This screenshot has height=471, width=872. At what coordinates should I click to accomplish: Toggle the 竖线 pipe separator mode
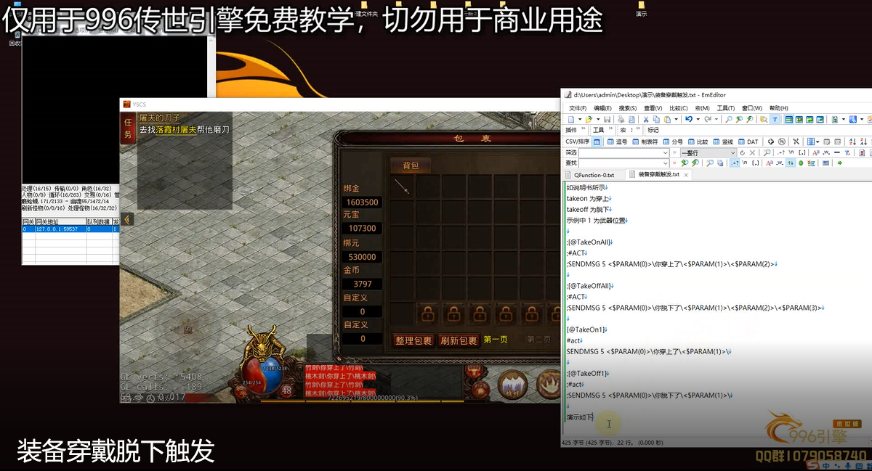(x=722, y=142)
